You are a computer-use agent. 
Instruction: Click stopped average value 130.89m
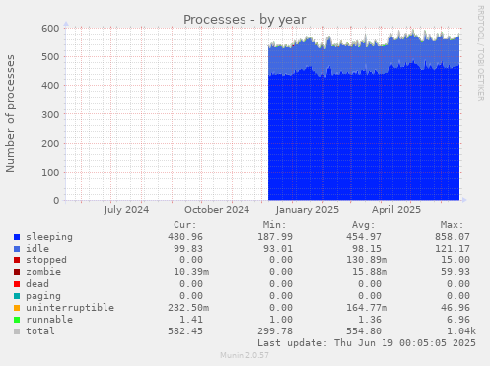click(367, 260)
